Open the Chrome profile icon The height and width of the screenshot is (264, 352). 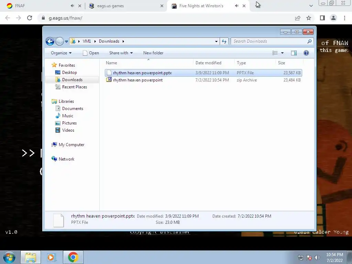click(333, 18)
